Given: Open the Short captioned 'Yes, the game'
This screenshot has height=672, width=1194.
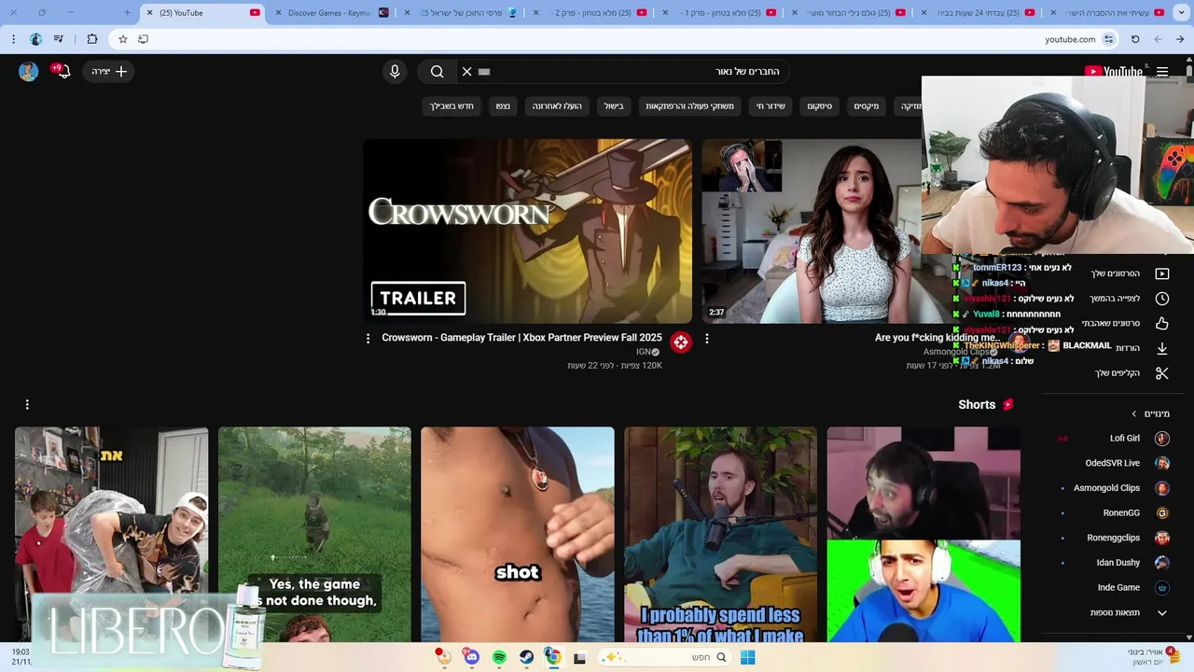Looking at the screenshot, I should (314, 535).
